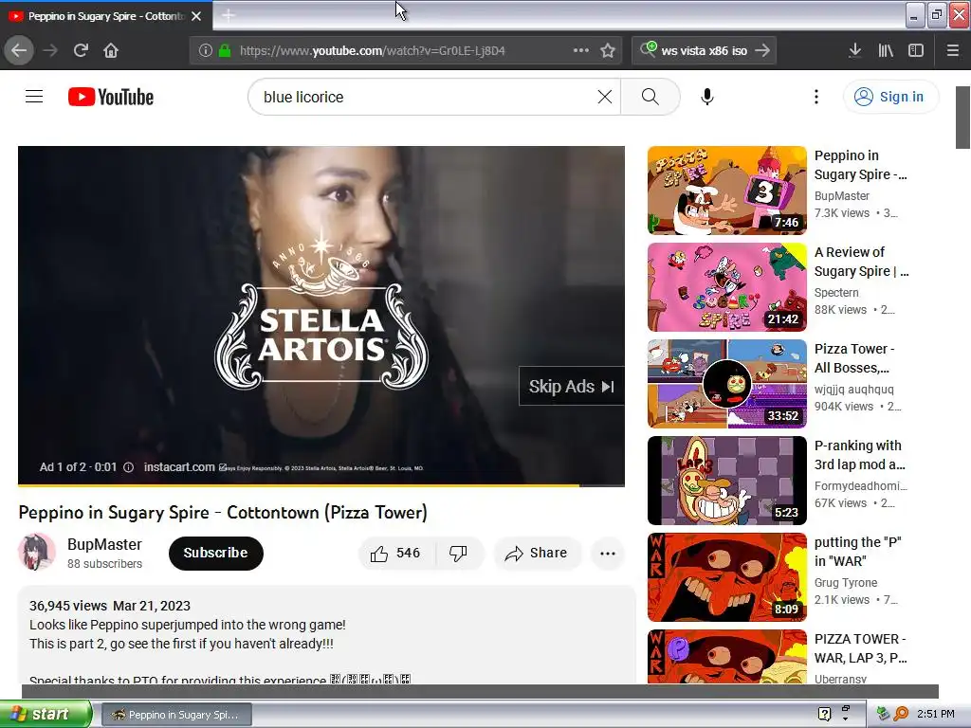Open the Firefox hamburger menu

pyautogui.click(x=953, y=51)
